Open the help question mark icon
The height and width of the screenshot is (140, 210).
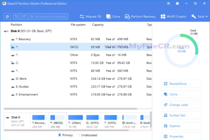(x=177, y=3)
